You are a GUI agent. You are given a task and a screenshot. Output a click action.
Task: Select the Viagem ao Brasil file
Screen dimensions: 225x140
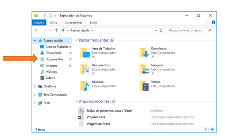click(x=98, y=124)
